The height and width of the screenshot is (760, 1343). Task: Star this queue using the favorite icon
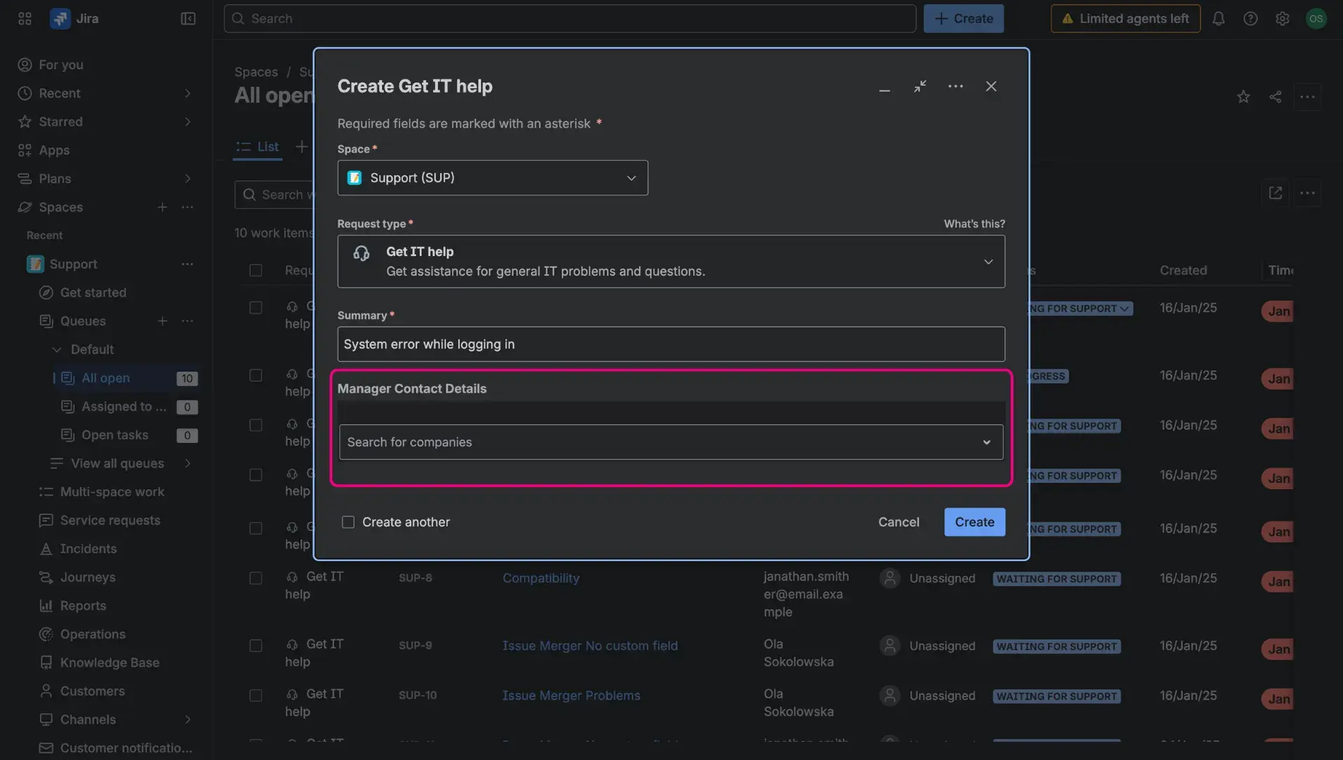(1244, 97)
